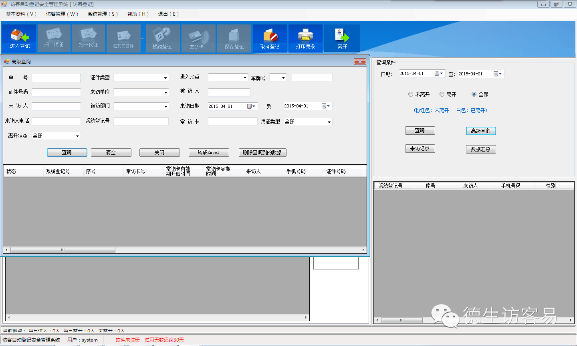
Task: Expand the 进入地点 dropdown
Action: 245,77
